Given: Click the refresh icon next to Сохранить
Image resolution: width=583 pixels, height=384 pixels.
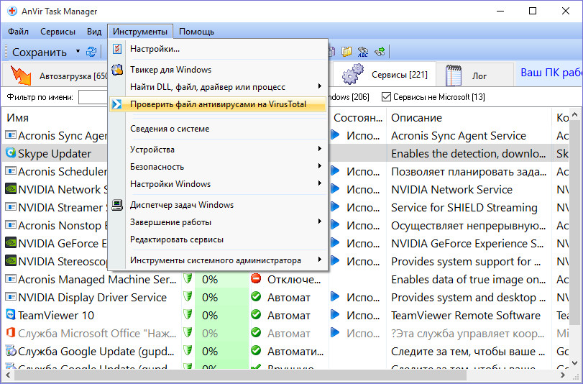Looking at the screenshot, I should click(91, 52).
